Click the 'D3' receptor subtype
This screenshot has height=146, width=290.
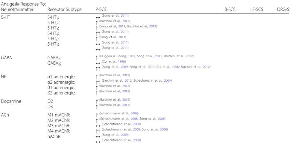[x=50, y=107]
